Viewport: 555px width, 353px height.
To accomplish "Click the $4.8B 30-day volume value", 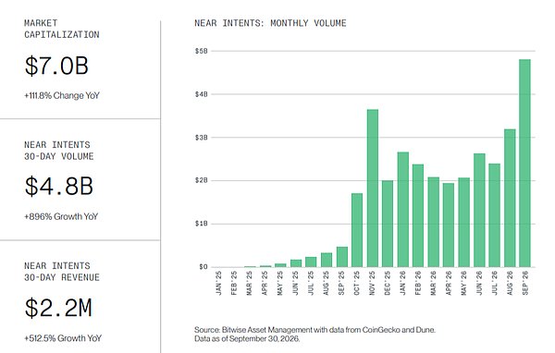I will pos(59,187).
